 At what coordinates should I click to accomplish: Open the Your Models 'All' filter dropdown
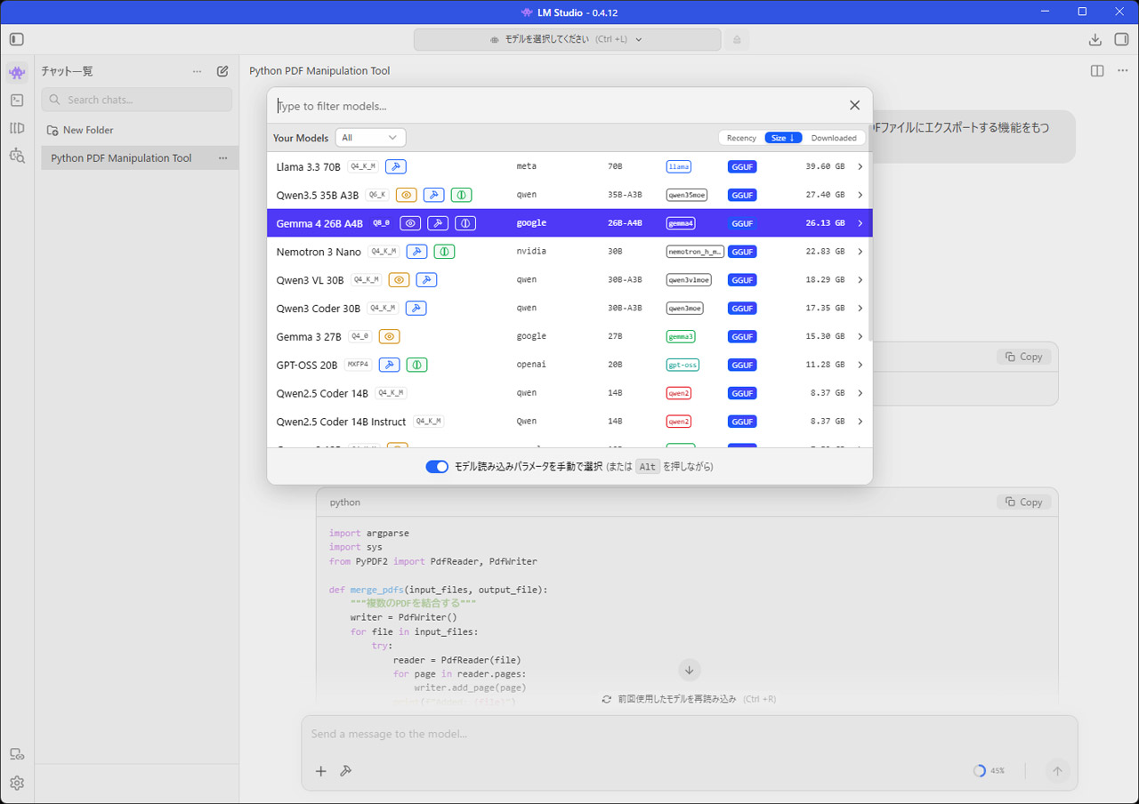[370, 138]
